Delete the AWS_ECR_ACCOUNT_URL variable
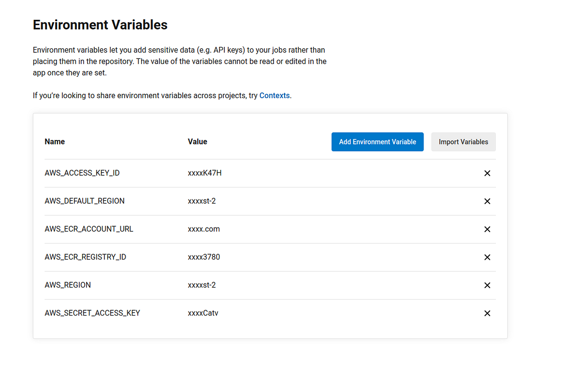The height and width of the screenshot is (373, 580). point(487,229)
